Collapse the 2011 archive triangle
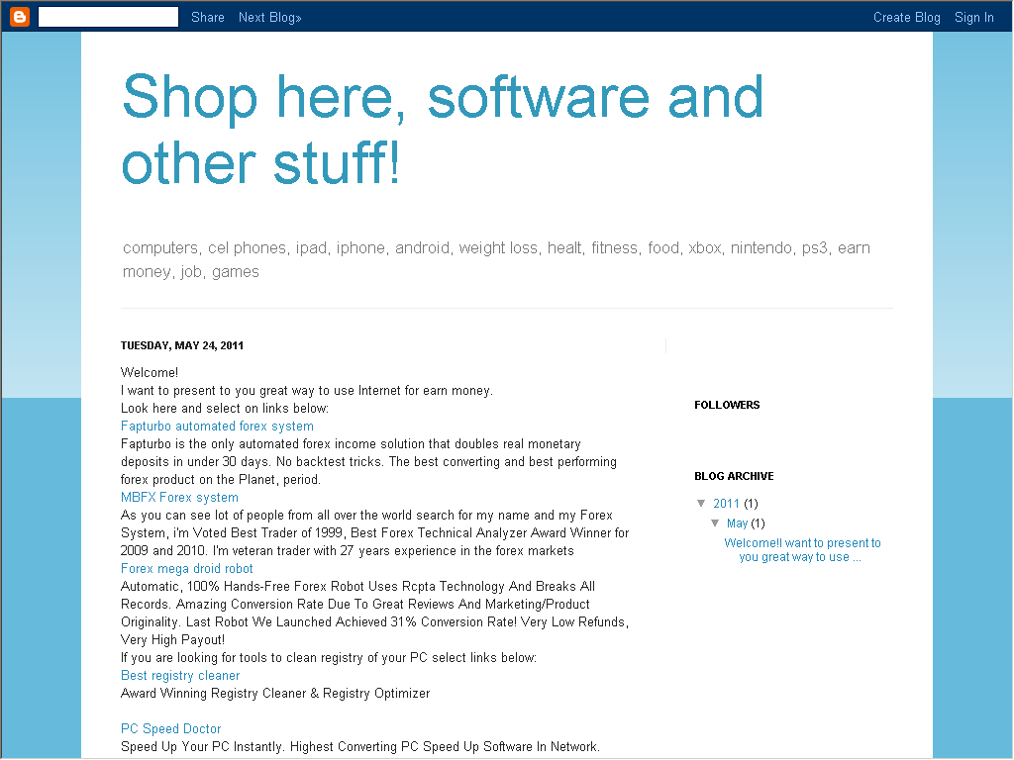 tap(701, 503)
